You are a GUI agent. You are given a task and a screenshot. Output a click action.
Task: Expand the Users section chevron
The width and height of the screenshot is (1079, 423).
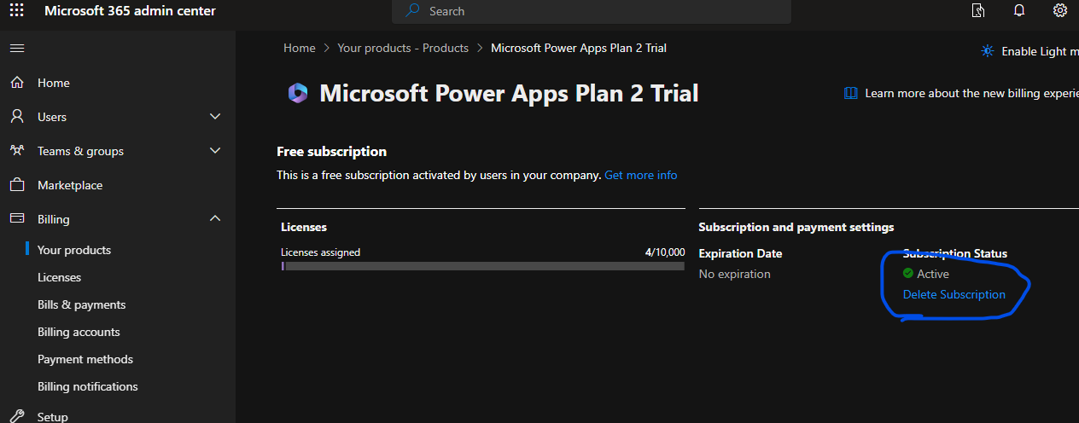[x=215, y=117]
